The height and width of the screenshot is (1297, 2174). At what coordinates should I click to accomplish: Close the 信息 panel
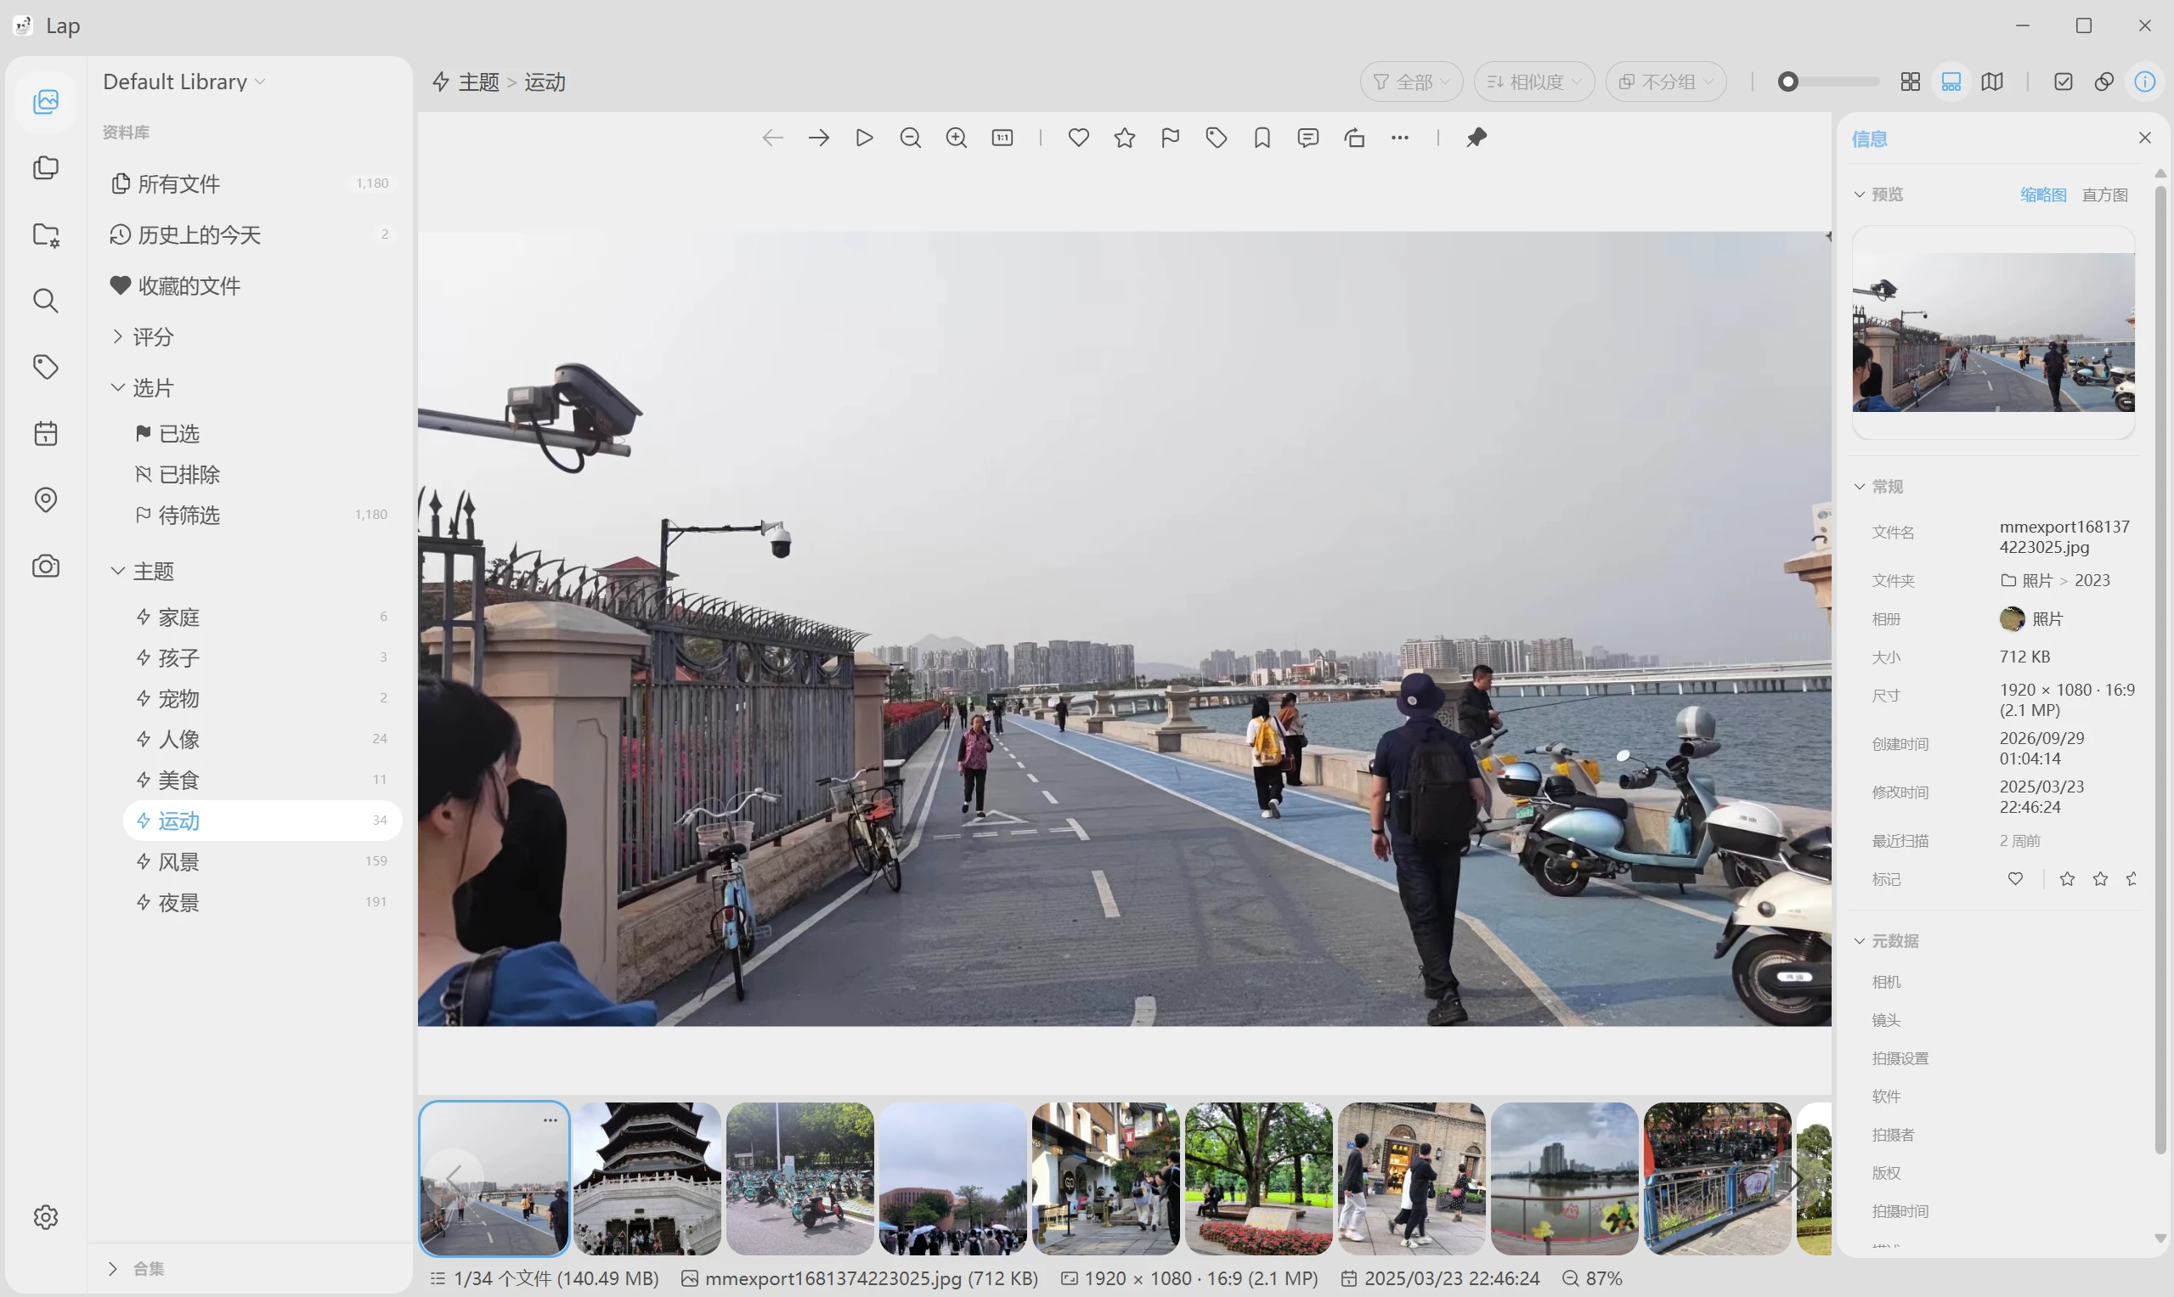tap(2144, 138)
